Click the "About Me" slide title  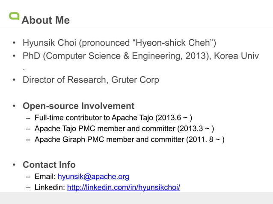pyautogui.click(x=45, y=20)
